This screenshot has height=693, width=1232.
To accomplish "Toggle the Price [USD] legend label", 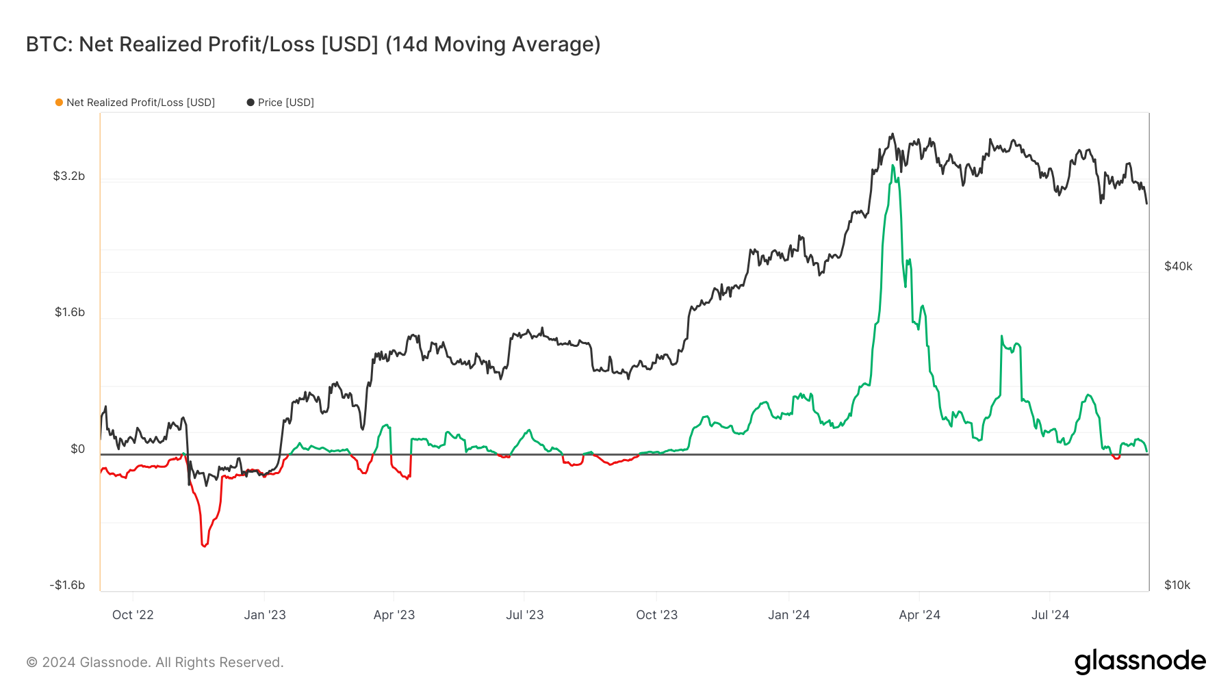I will [x=286, y=103].
